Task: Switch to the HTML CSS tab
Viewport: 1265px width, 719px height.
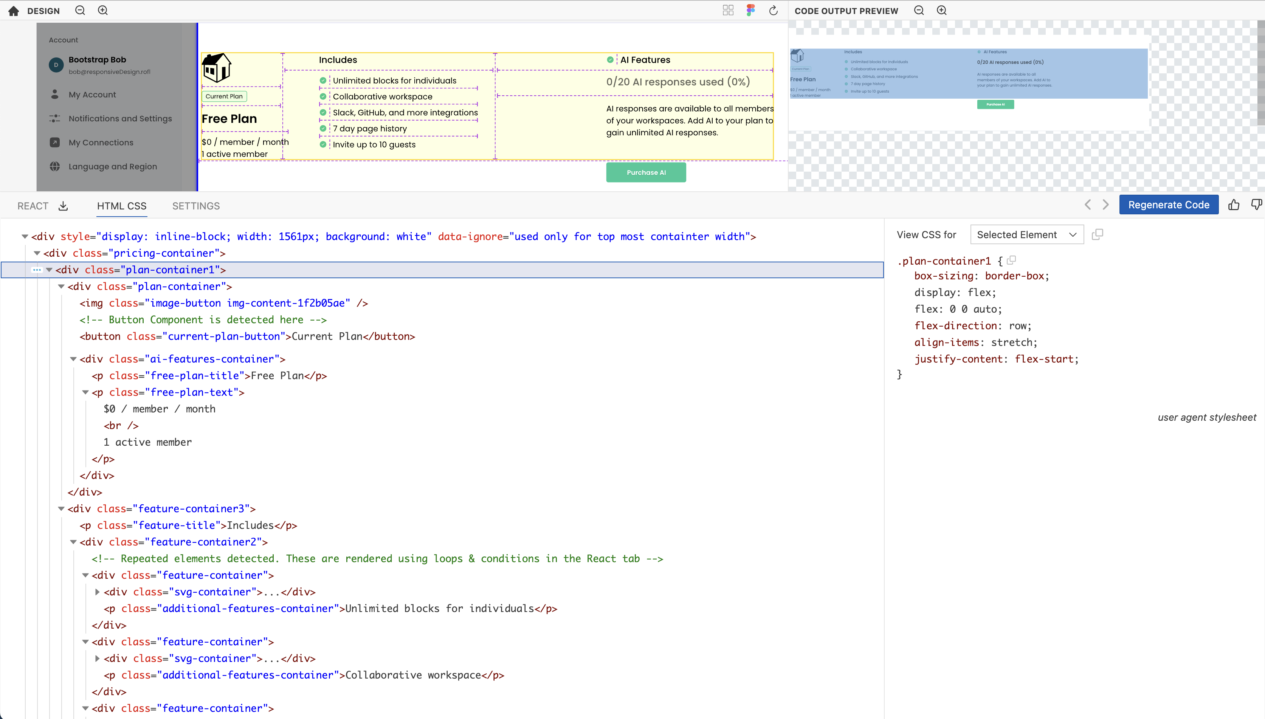Action: click(122, 206)
